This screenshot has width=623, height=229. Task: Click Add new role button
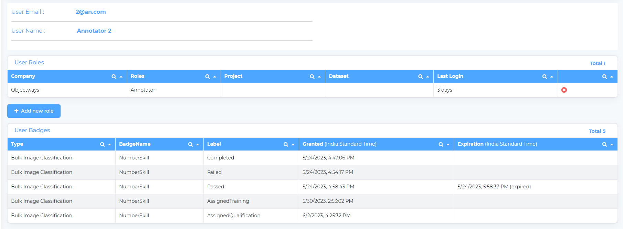tap(34, 111)
